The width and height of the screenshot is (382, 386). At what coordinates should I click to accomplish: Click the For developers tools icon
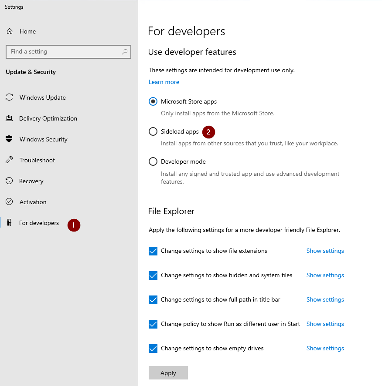point(9,223)
